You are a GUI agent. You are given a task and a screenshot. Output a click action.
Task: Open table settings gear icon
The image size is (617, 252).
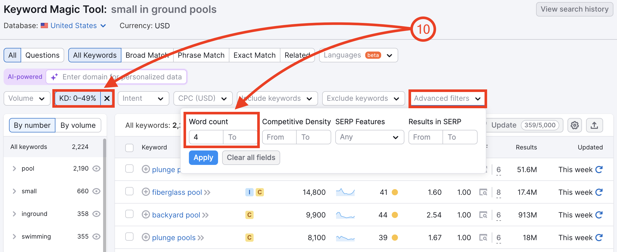pos(575,125)
